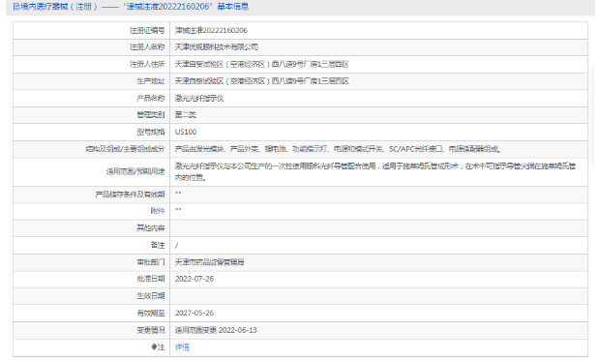Select the address value in the 生产地址 row
Viewport: 598px width, 361px height.
click(x=261, y=81)
